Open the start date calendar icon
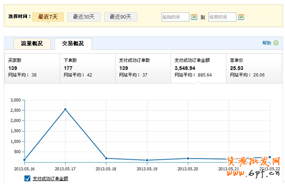 click(x=194, y=17)
